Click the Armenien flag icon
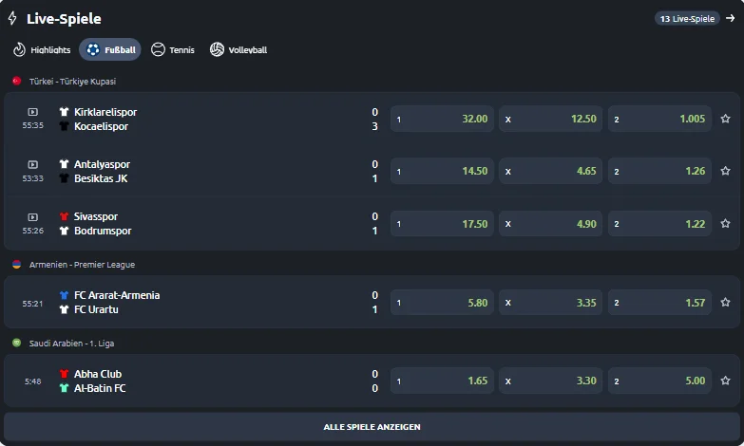The height and width of the screenshot is (446, 744). pos(16,265)
